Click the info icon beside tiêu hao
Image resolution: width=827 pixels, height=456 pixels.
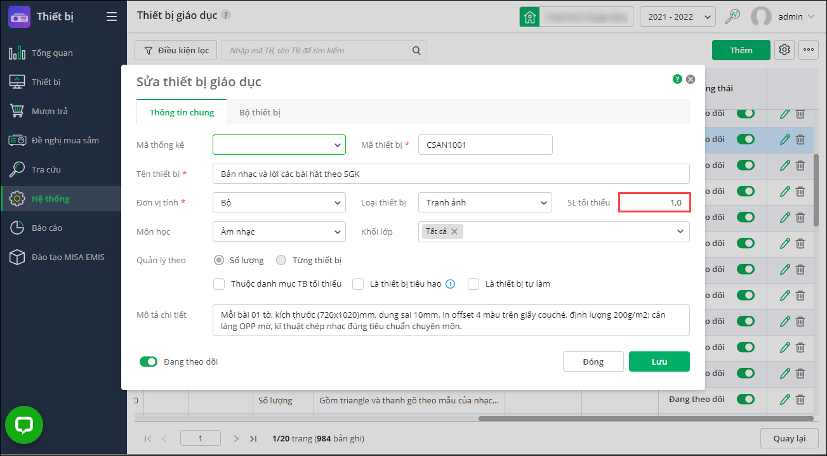tap(451, 284)
